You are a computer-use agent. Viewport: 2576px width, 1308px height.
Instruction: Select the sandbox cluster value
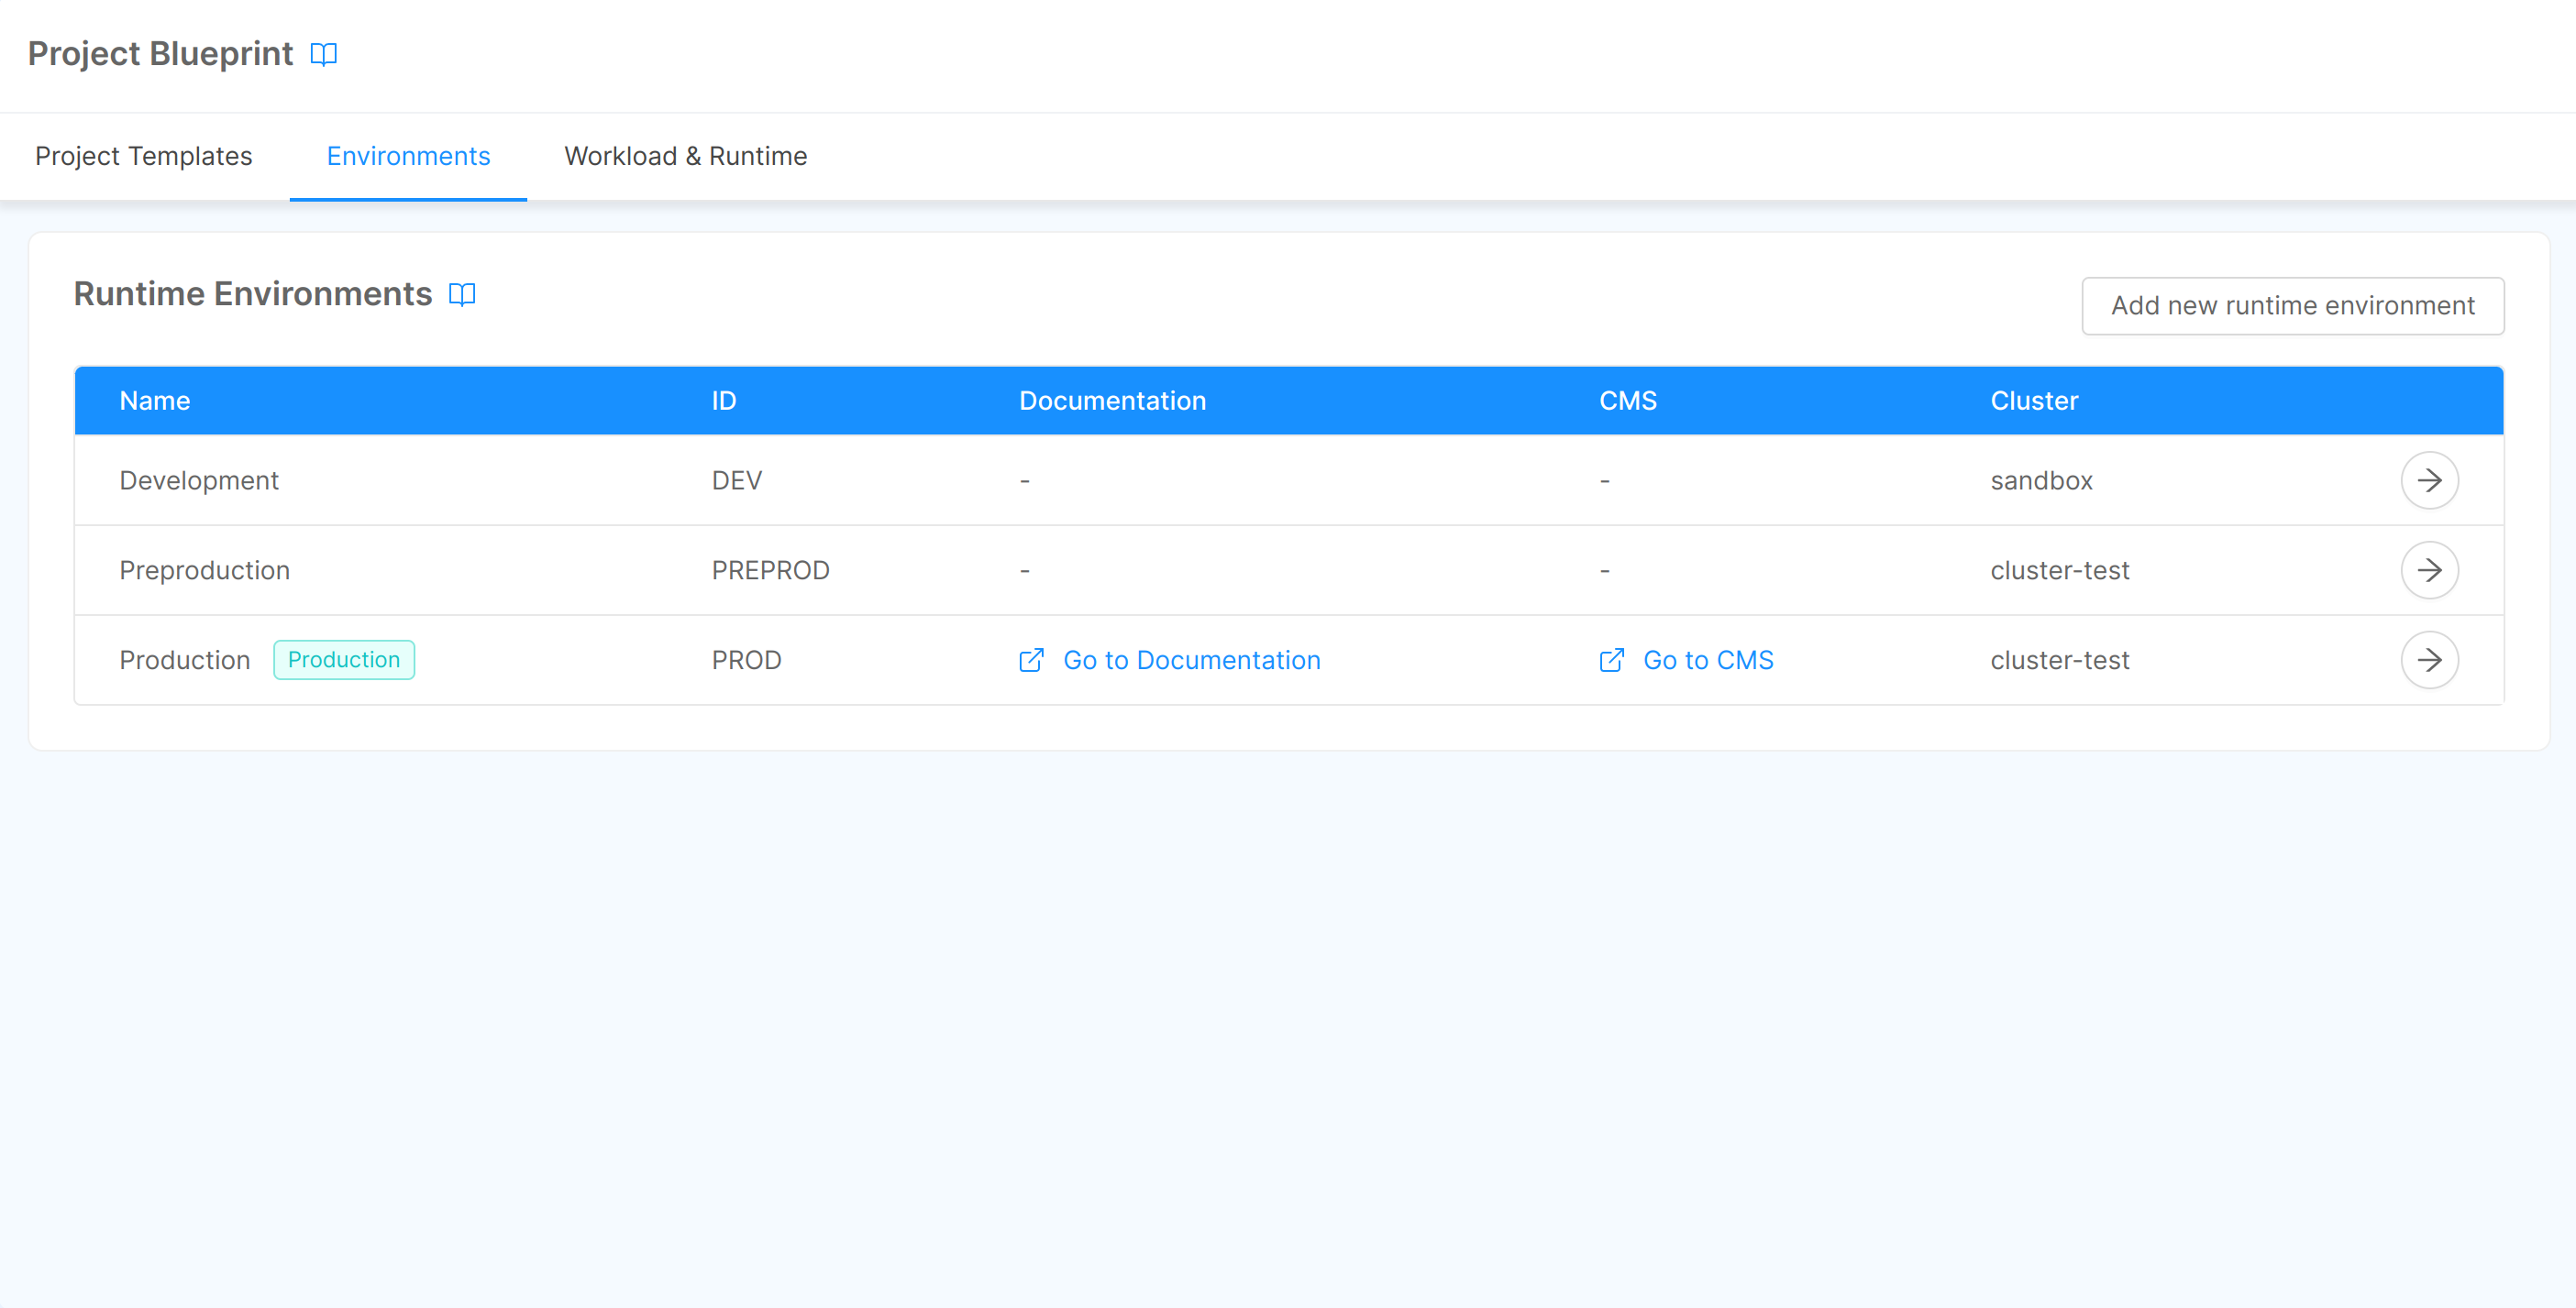[2040, 479]
